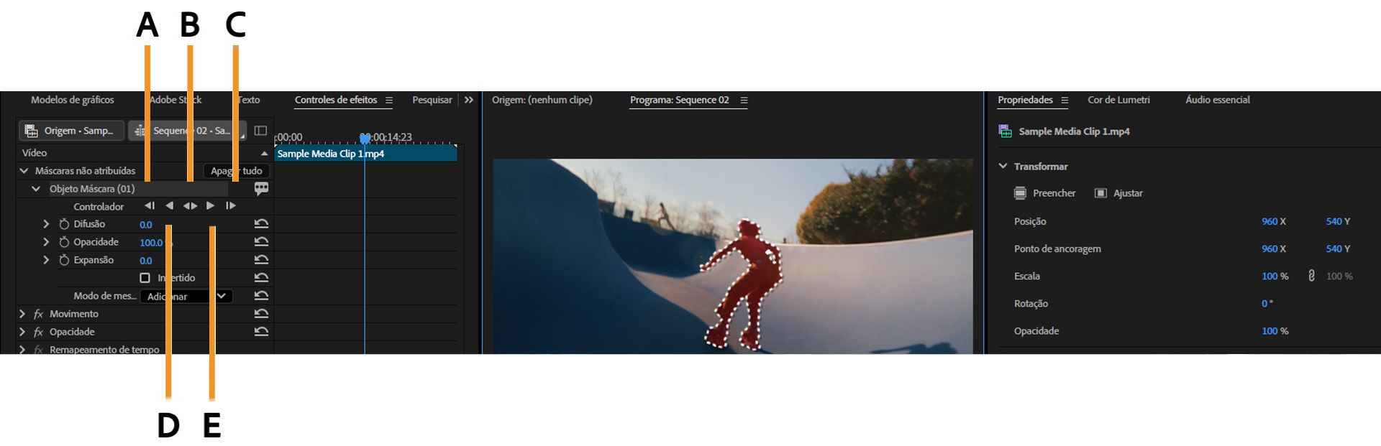Expand Remapeamento de tempo effect
1381x446 pixels.
[x=22, y=350]
